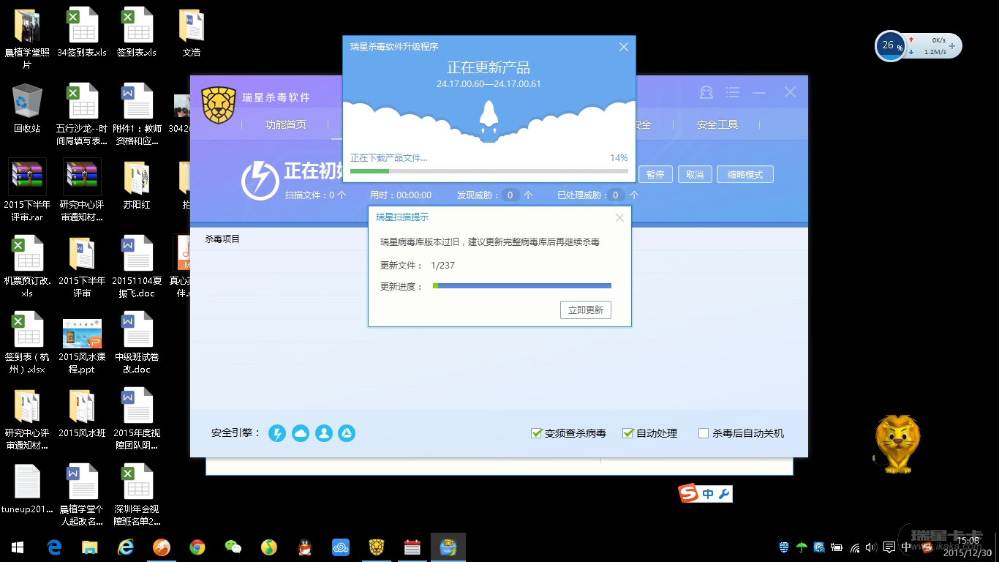Open File Explorer from the taskbar
999x562 pixels.
pos(90,547)
